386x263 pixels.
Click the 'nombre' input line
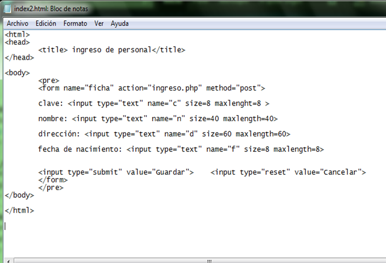point(158,119)
